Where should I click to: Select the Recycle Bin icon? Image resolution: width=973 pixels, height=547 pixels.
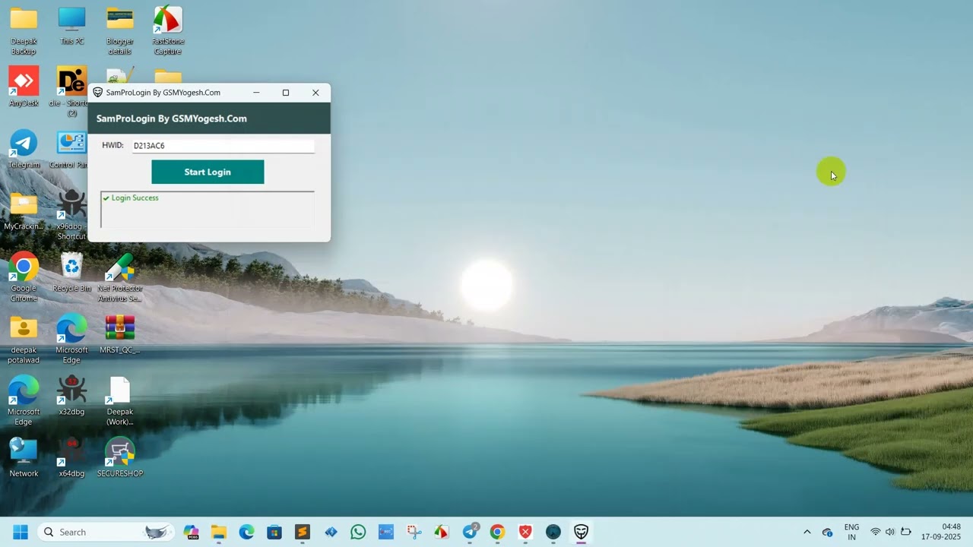(x=72, y=272)
